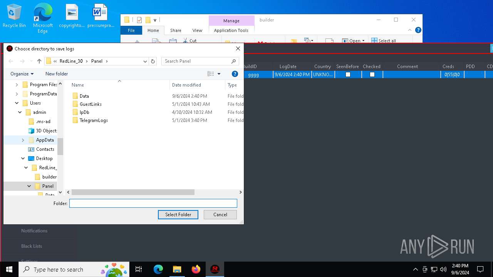Switch to the View ribbon tab

(197, 30)
